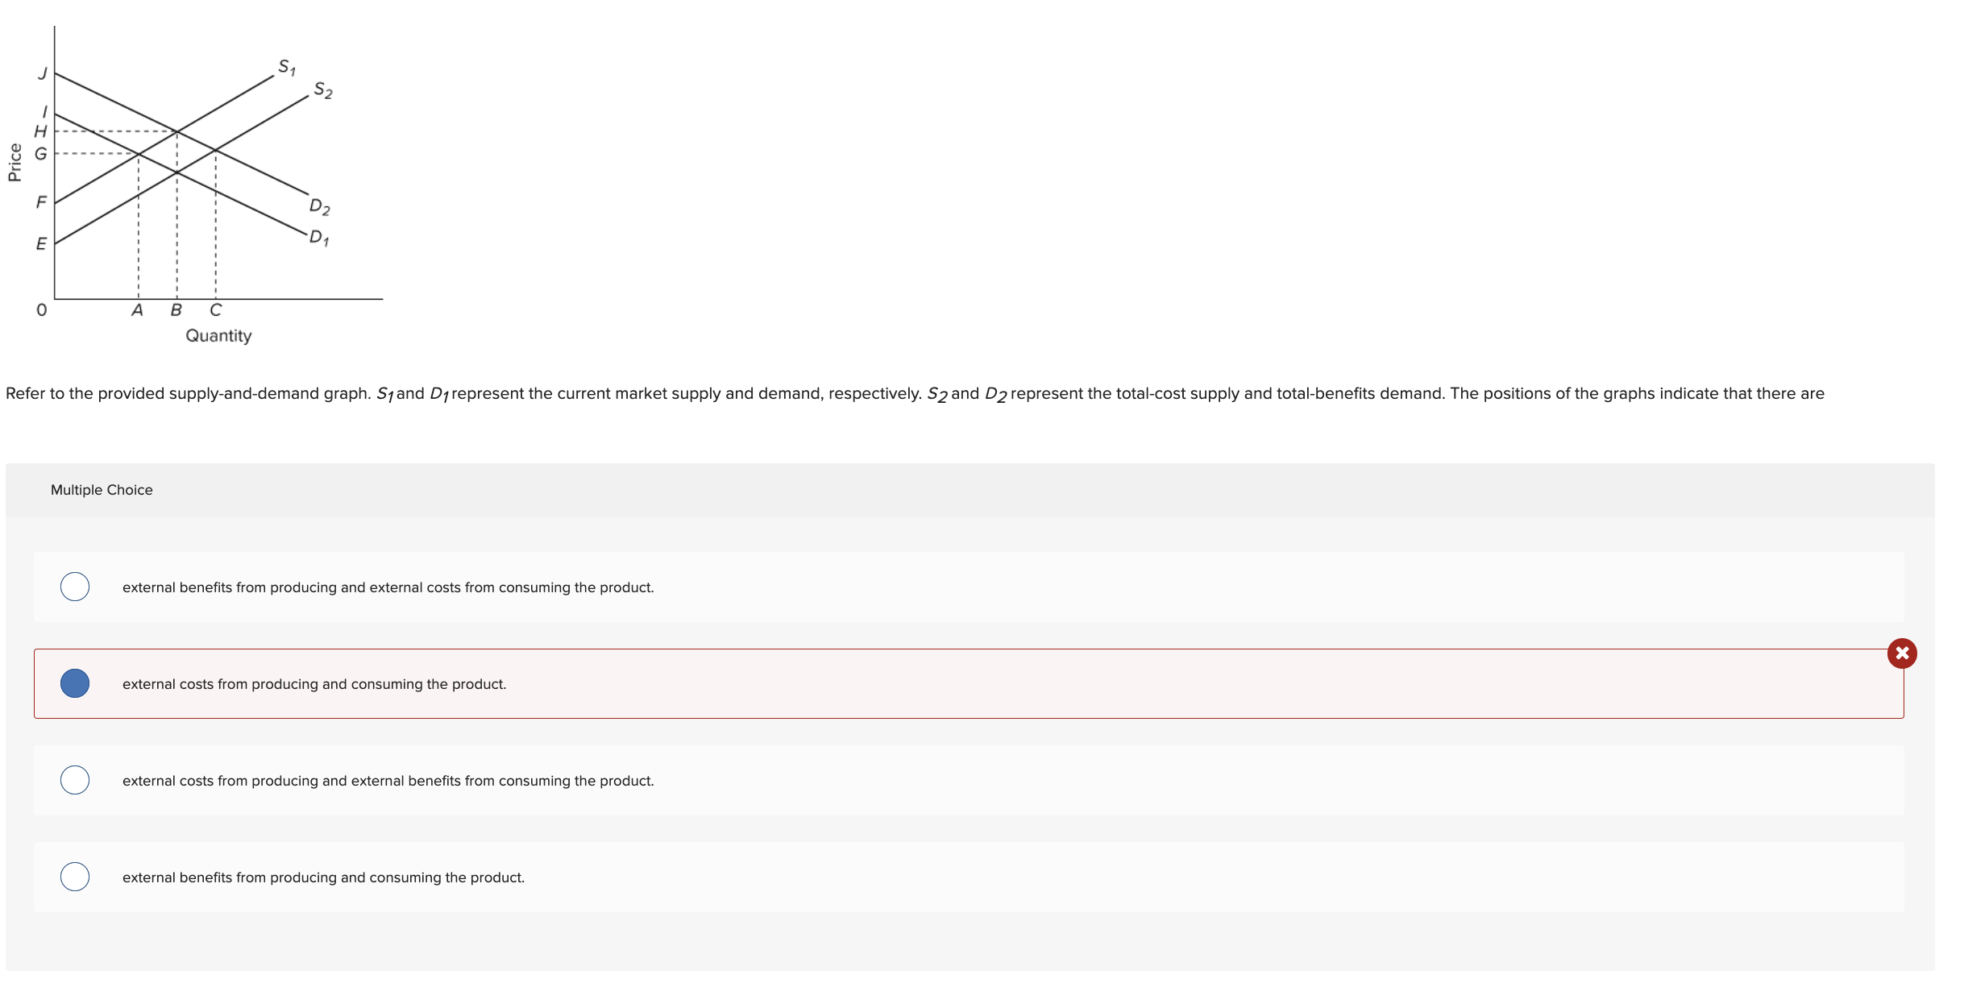
Task: Select first radio: external benefits producing, costs consuming
Action: (75, 587)
